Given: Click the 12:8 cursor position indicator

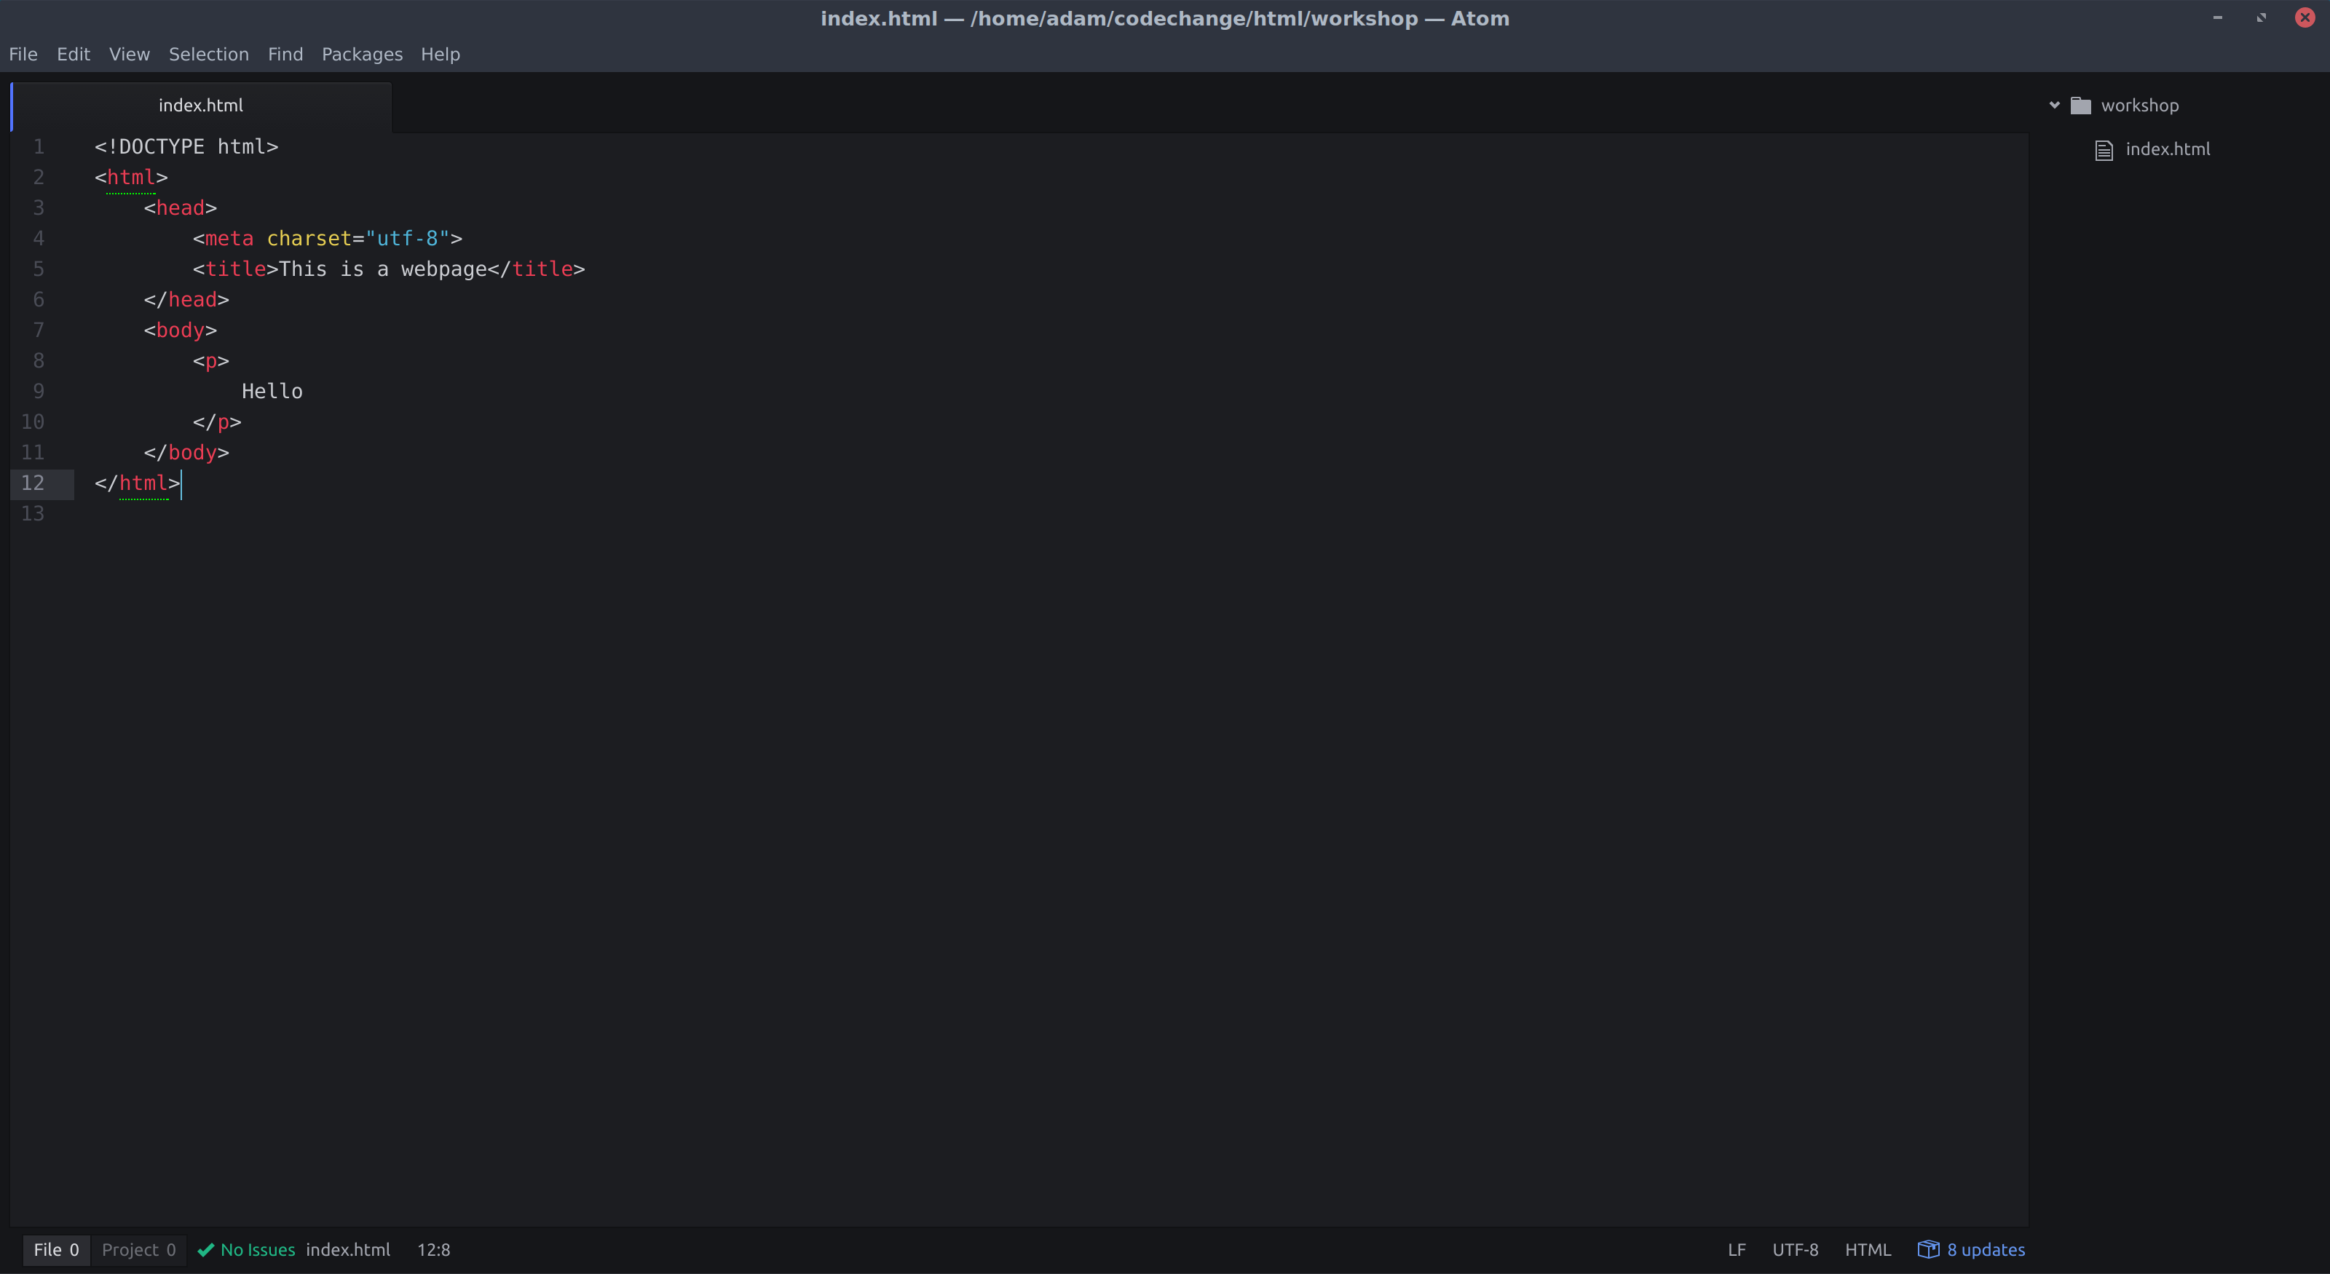Looking at the screenshot, I should (433, 1249).
